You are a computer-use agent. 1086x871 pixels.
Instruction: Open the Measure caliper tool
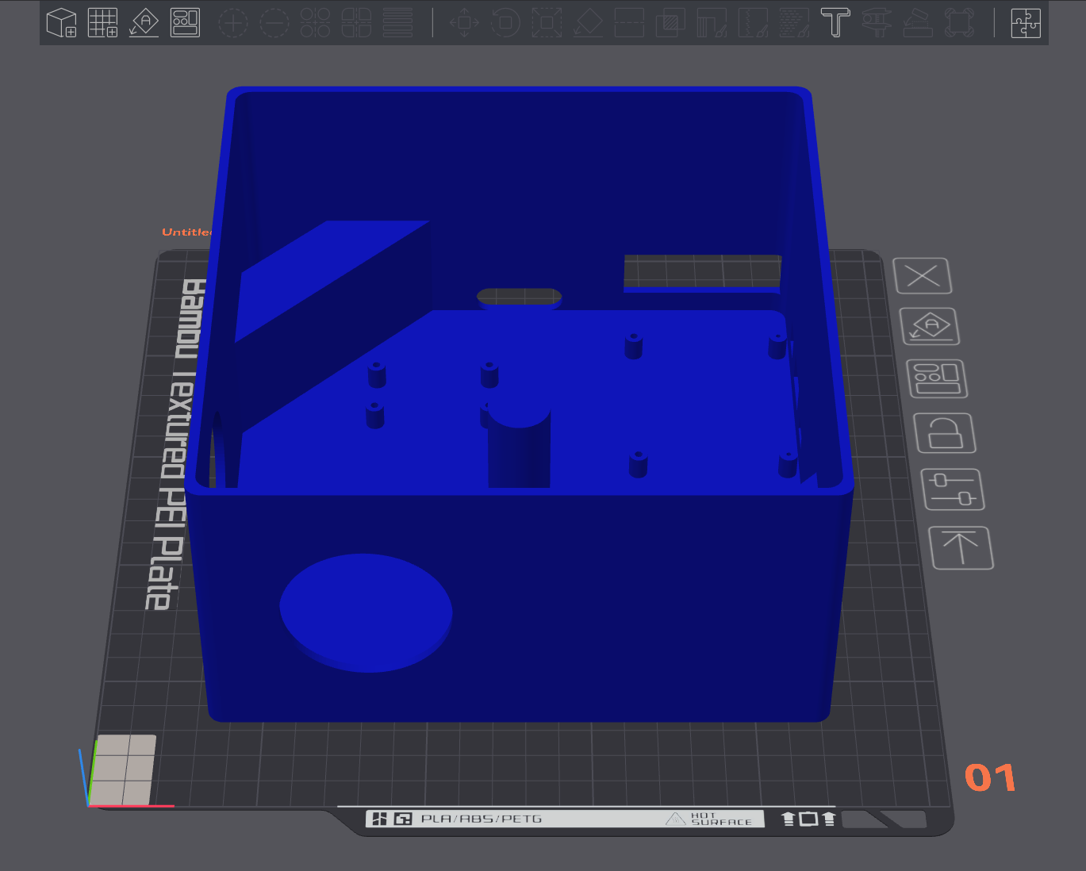point(877,23)
